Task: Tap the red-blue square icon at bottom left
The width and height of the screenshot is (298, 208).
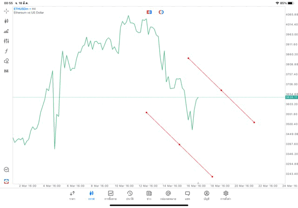Action: [x=7, y=181]
